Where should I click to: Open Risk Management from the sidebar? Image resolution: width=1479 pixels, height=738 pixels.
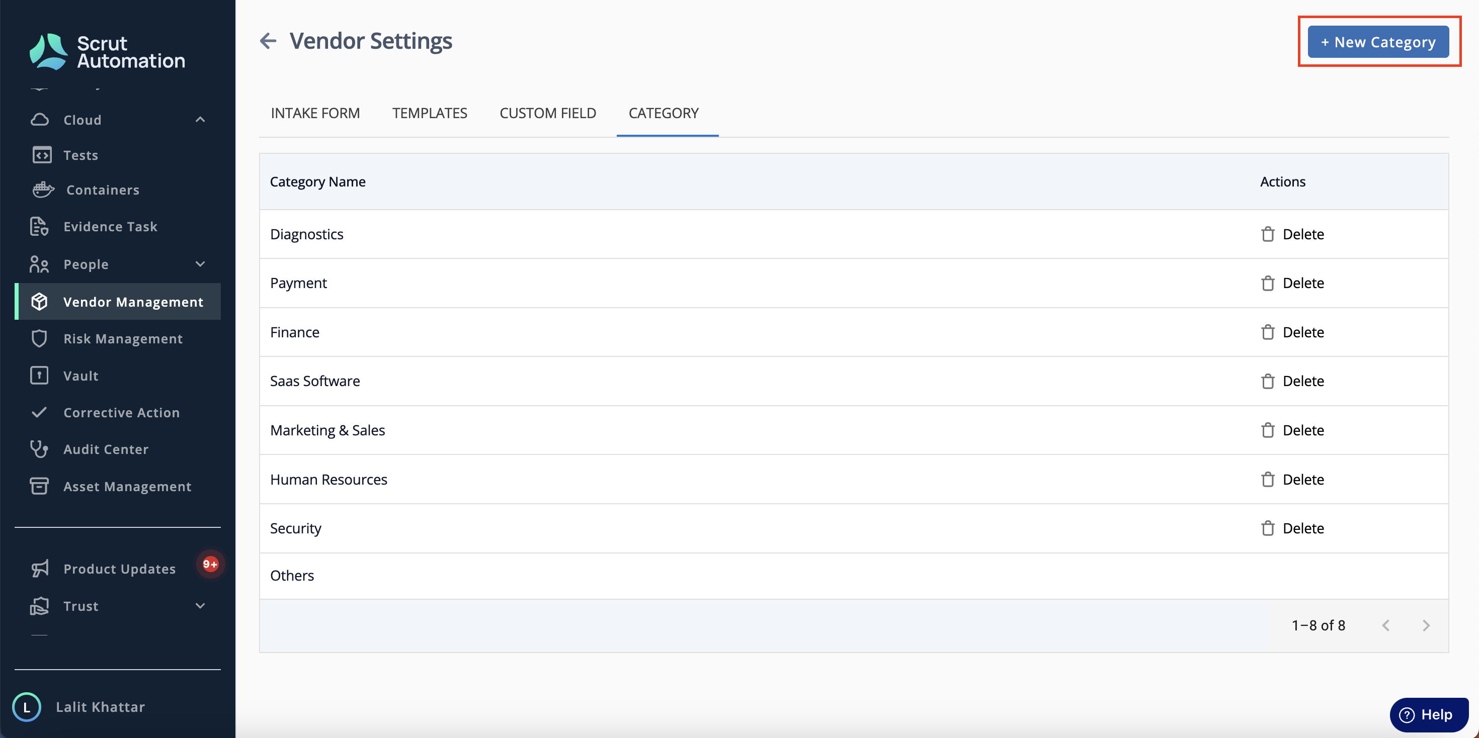point(118,338)
